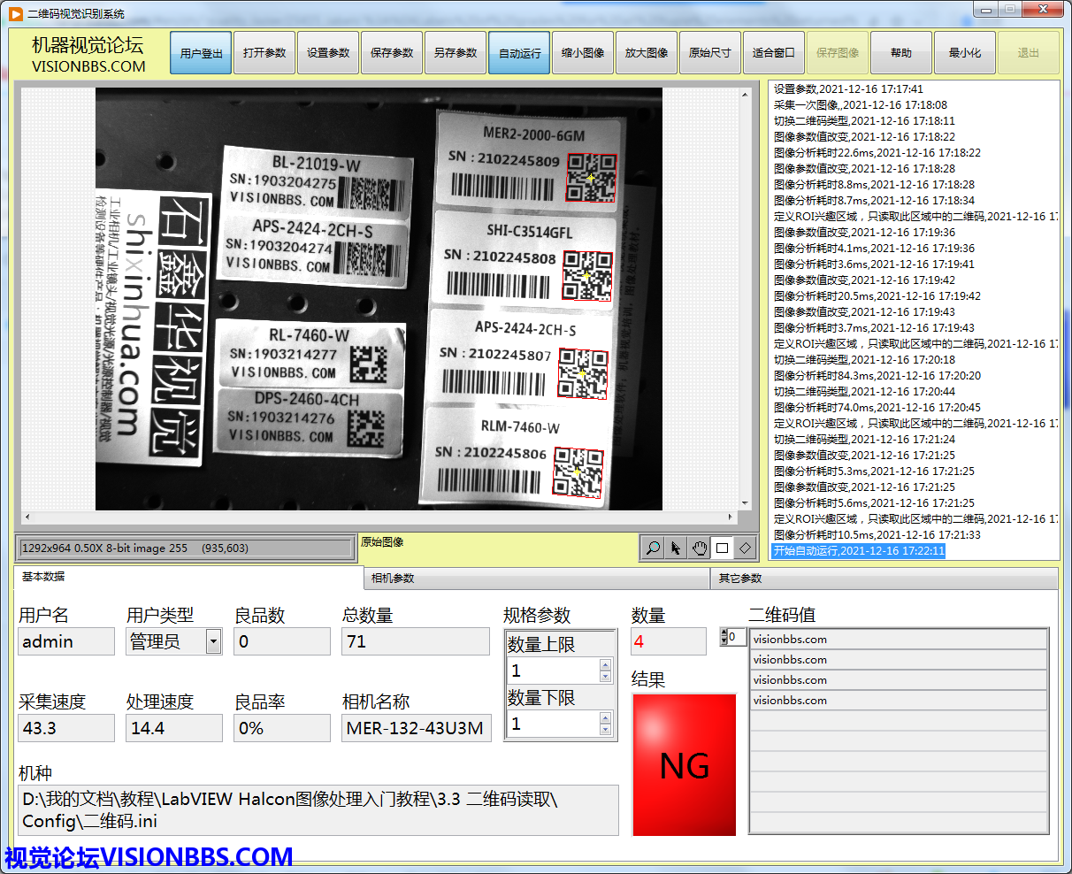Click the 缩小图像 zoom out button
This screenshot has height=874, width=1072.
click(583, 53)
